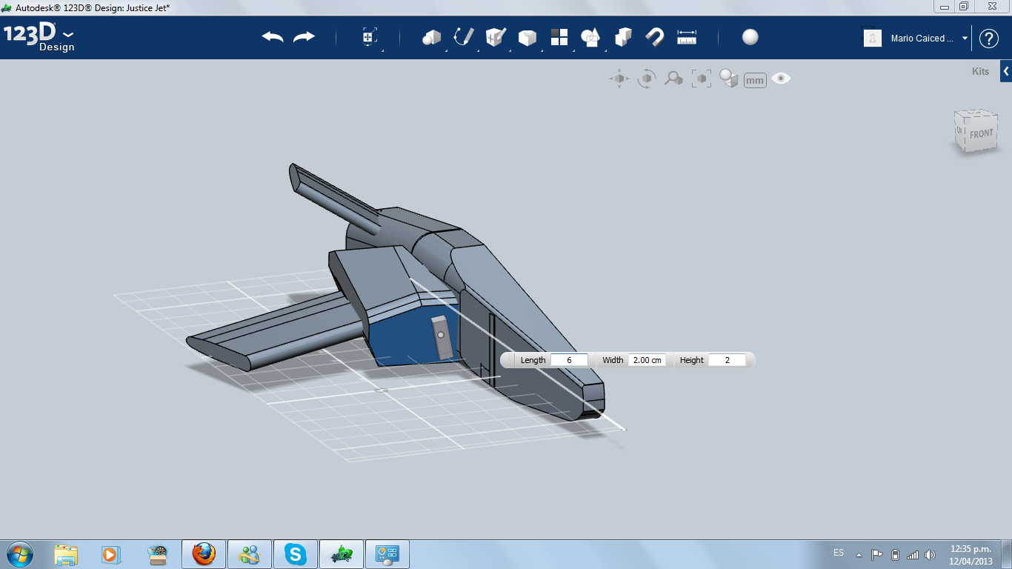Toggle visibility with the eye icon
The height and width of the screenshot is (569, 1012).
pyautogui.click(x=781, y=79)
